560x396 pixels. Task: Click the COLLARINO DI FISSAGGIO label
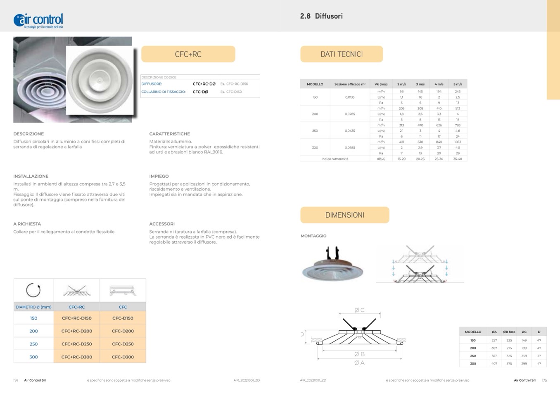tap(164, 92)
